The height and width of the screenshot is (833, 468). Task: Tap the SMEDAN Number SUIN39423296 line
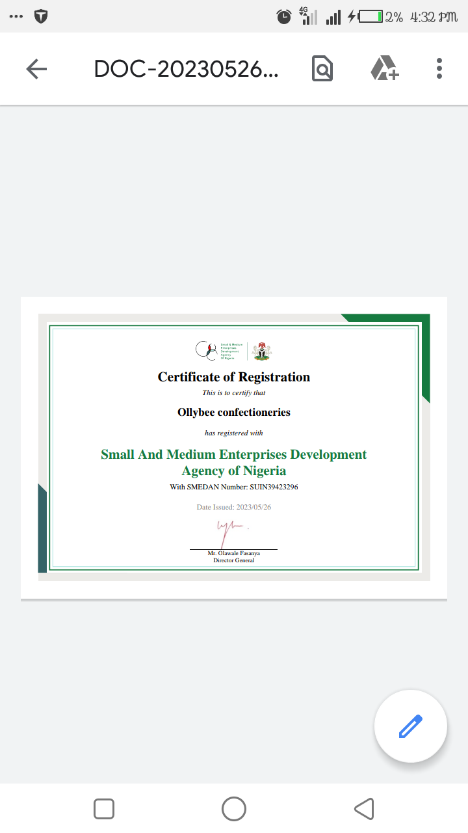tap(234, 487)
